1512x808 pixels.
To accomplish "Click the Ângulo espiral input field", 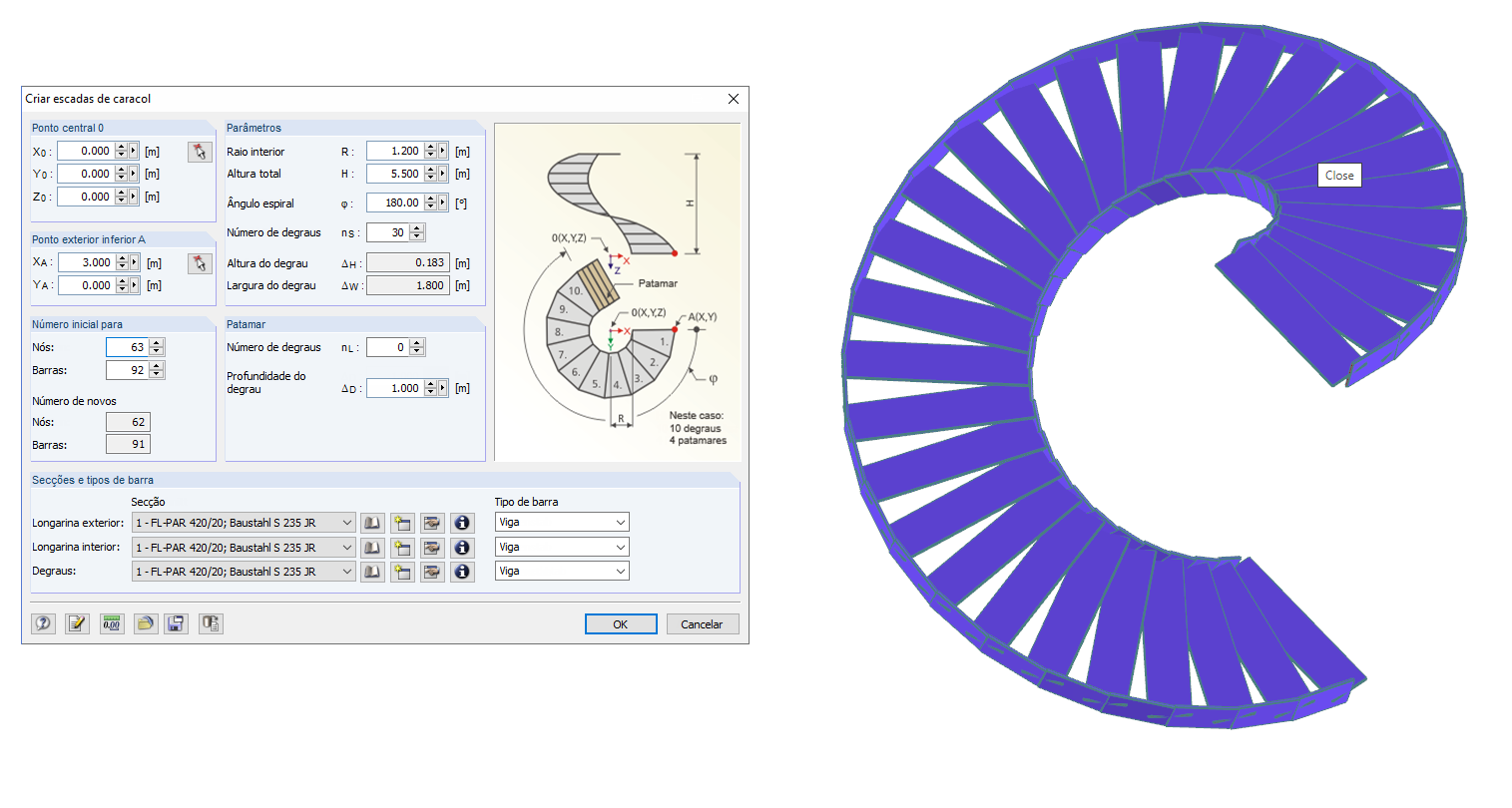I will (395, 202).
